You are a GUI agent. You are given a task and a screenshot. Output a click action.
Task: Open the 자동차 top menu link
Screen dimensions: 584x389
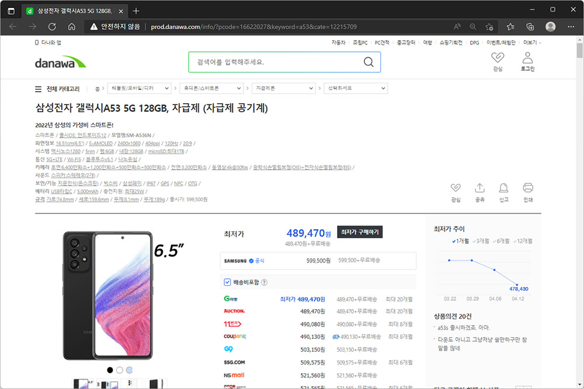point(339,43)
